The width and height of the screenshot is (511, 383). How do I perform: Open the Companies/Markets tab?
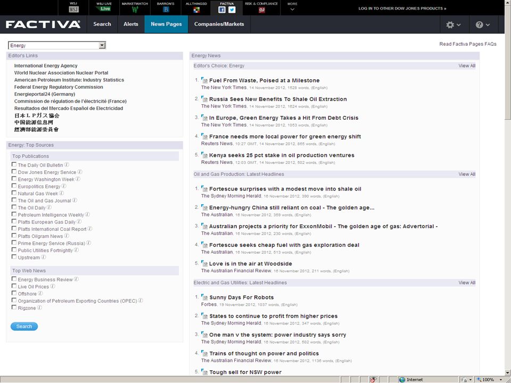click(219, 24)
